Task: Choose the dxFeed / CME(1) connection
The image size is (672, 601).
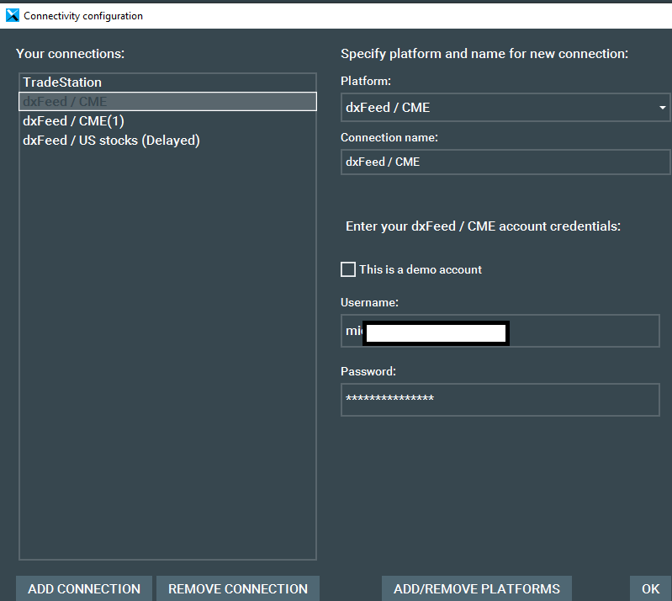Action: point(73,121)
